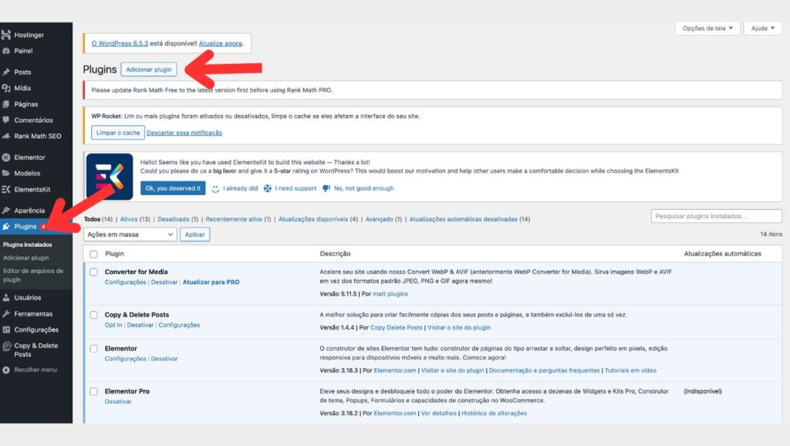Show Recentemente ativo plugins
This screenshot has width=790, height=446.
coord(238,219)
